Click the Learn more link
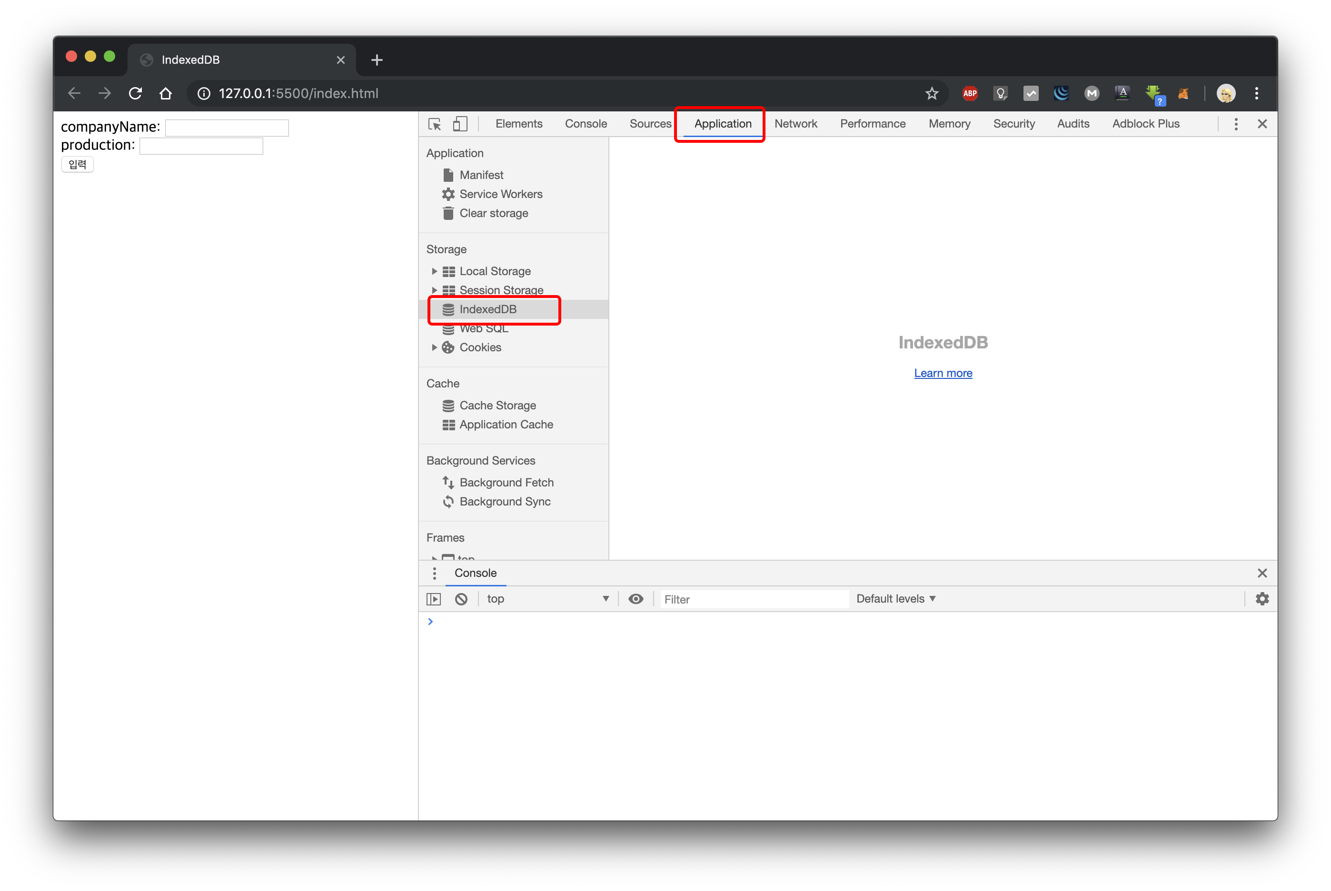1331x891 pixels. (943, 373)
